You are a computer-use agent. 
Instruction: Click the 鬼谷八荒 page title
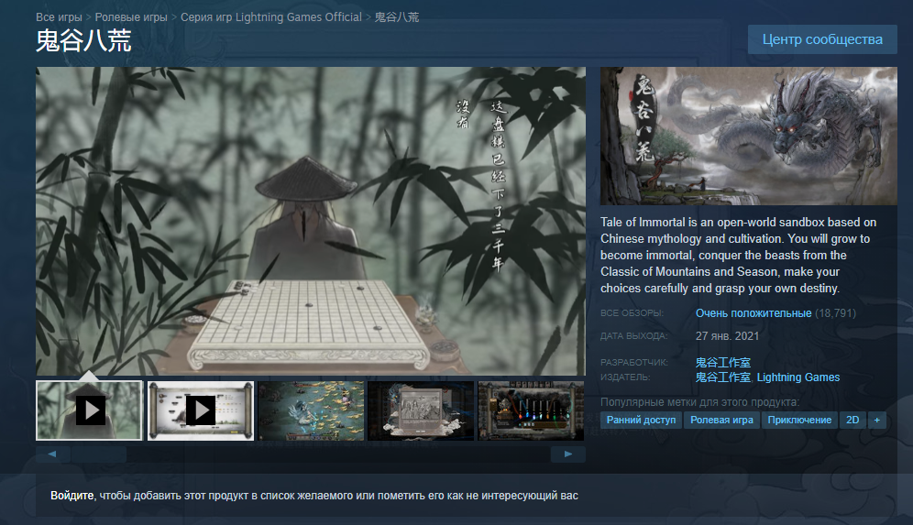click(x=83, y=40)
